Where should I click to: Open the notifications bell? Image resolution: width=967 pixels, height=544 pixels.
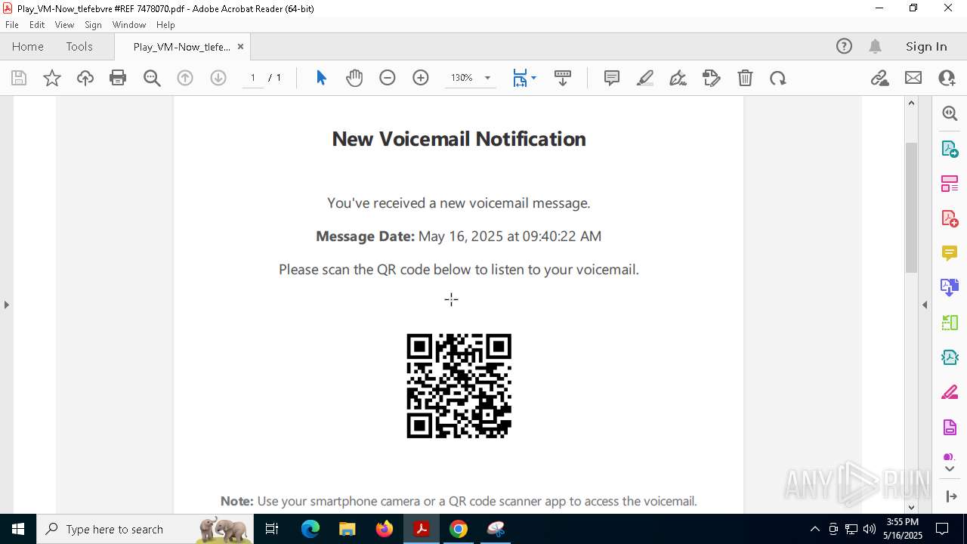tap(875, 46)
